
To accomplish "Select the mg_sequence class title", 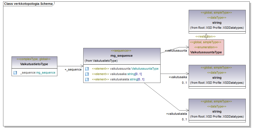I will click(121, 56).
